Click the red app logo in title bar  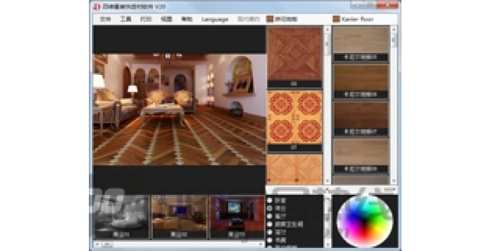[97, 6]
